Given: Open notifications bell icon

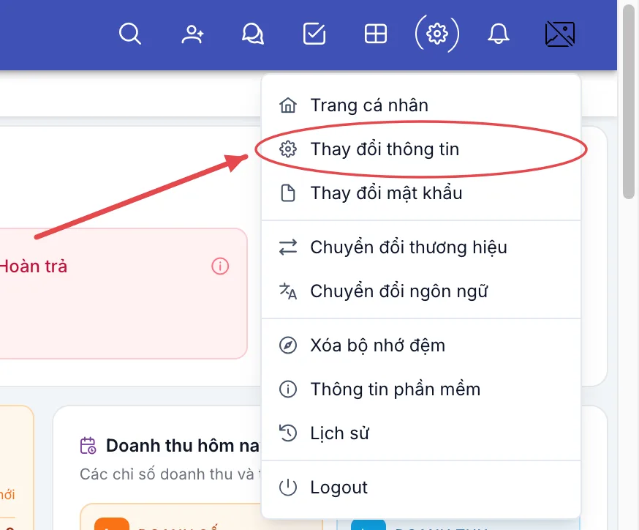Looking at the screenshot, I should click(x=499, y=34).
